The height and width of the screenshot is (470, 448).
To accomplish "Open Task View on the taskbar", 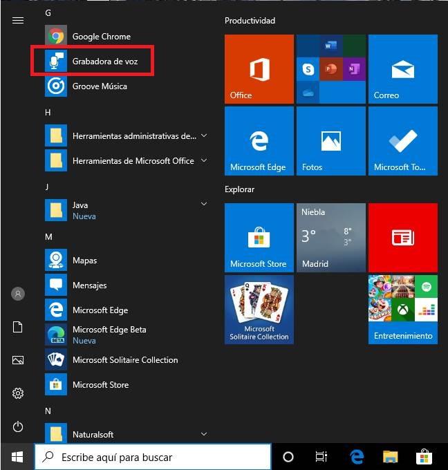I will 321,457.
